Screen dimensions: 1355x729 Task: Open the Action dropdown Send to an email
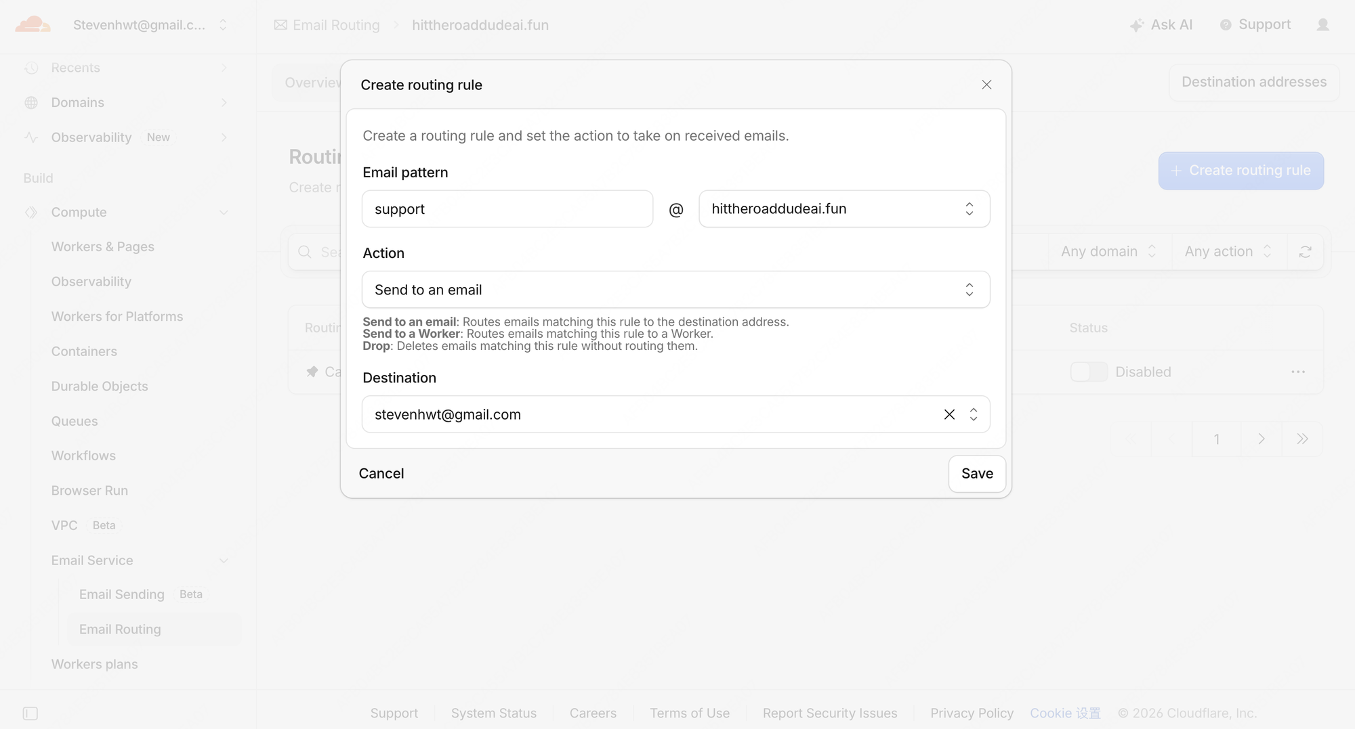[x=675, y=290]
